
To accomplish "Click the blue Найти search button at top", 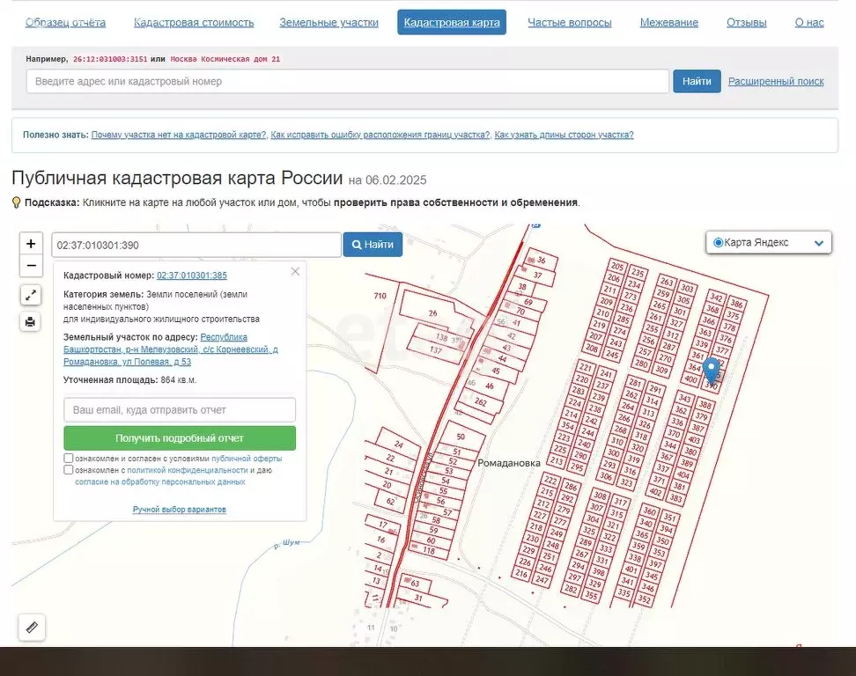I will point(696,80).
